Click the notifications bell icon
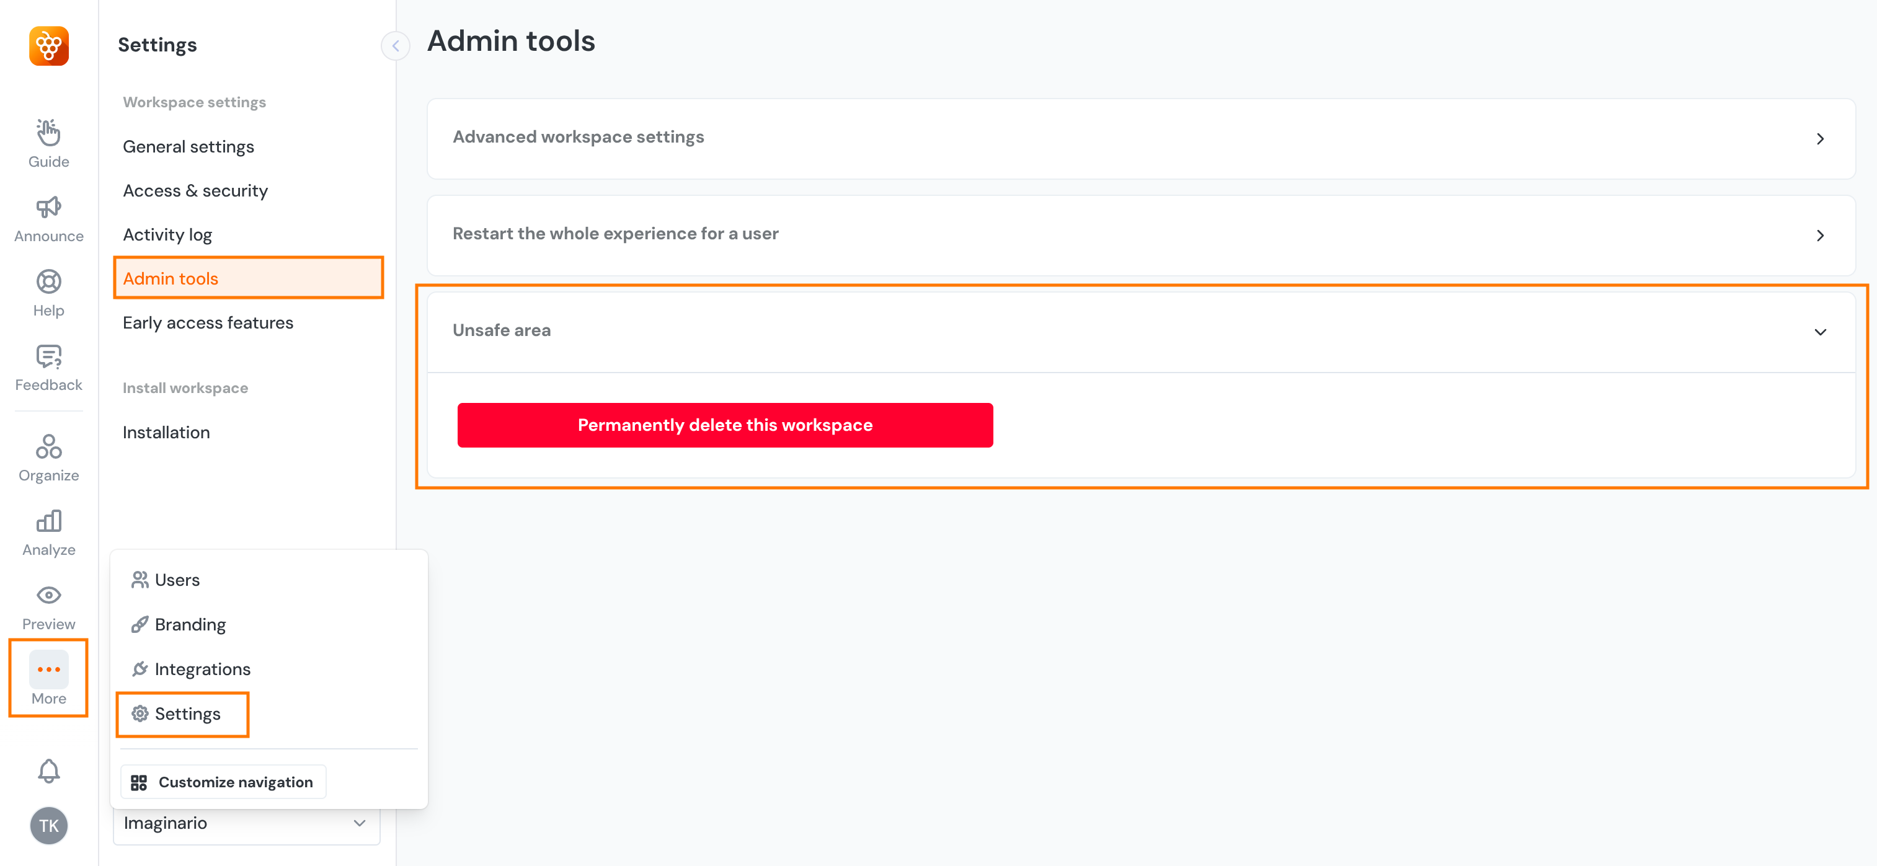The width and height of the screenshot is (1877, 866). pyautogui.click(x=49, y=771)
